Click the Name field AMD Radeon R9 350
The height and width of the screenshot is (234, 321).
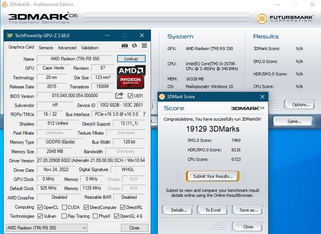click(75, 59)
